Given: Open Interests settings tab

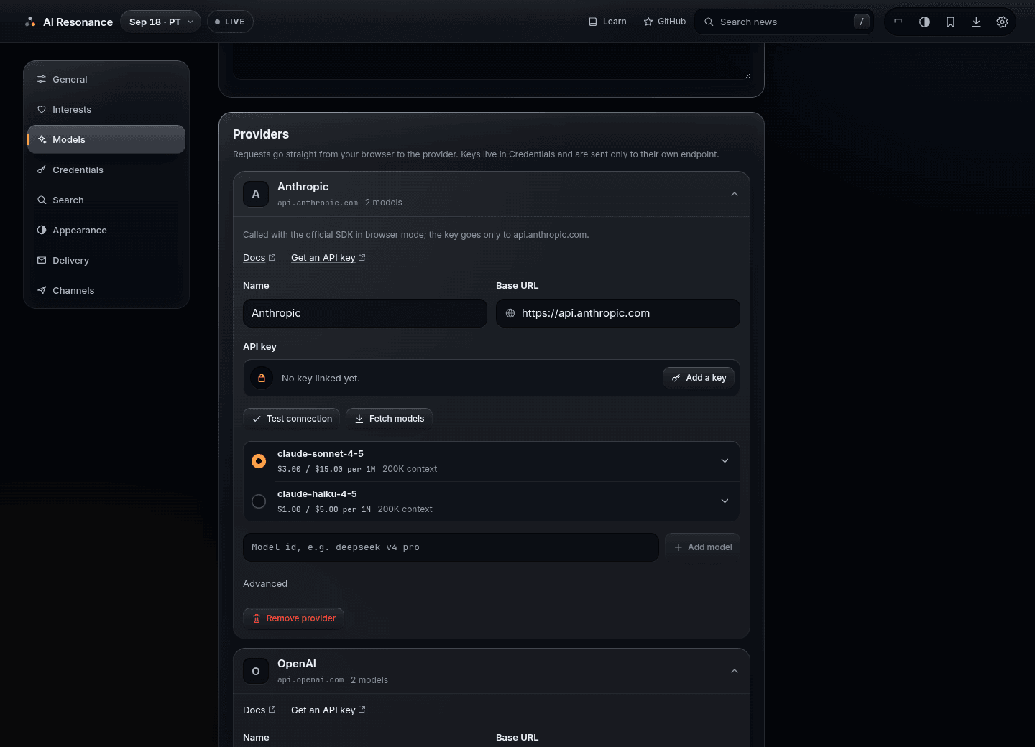Looking at the screenshot, I should tap(106, 110).
